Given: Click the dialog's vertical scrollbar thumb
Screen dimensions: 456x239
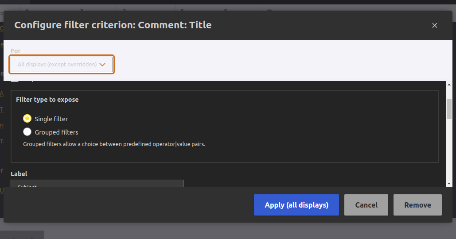Looking at the screenshot, I should coord(449,108).
